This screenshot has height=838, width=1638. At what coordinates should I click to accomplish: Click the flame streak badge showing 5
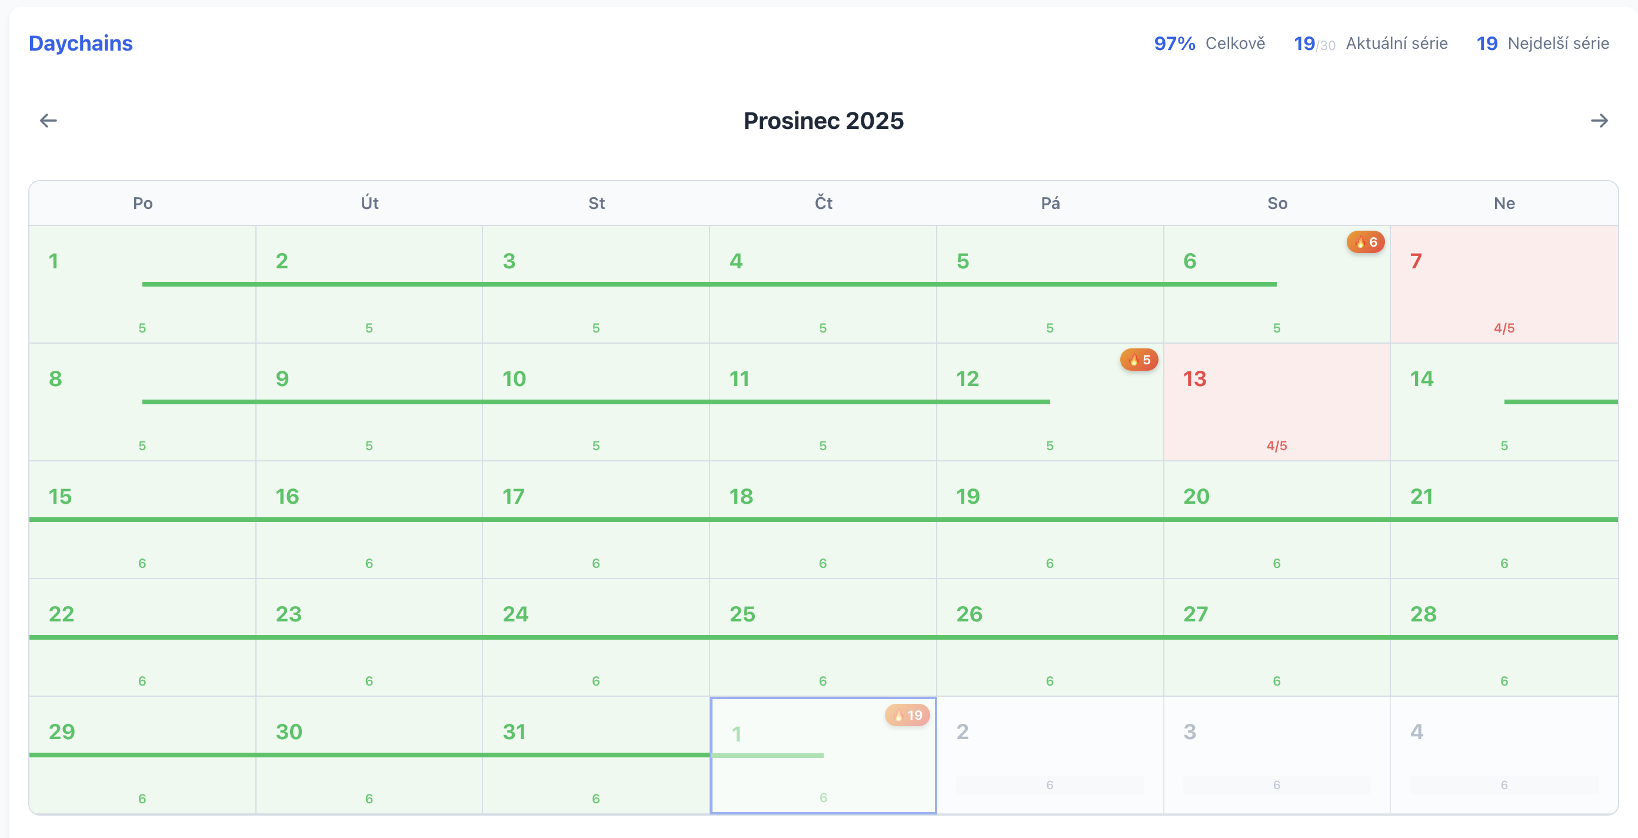coord(1139,360)
